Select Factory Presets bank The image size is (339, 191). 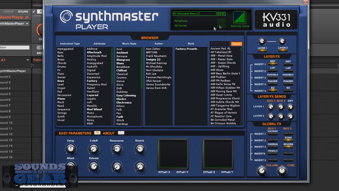(x=186, y=49)
